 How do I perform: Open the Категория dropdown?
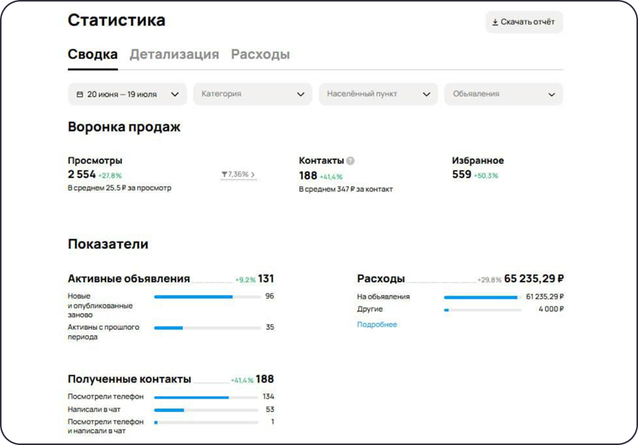pos(252,94)
